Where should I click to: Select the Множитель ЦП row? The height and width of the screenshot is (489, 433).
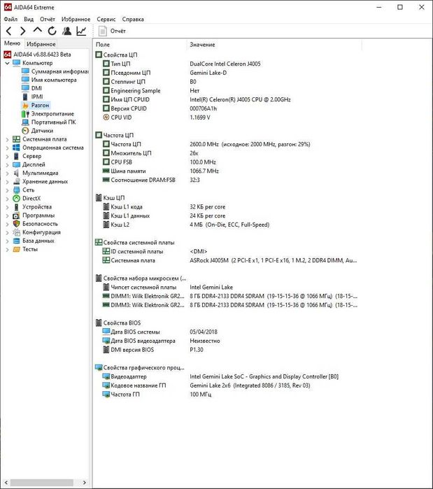pyautogui.click(x=227, y=153)
